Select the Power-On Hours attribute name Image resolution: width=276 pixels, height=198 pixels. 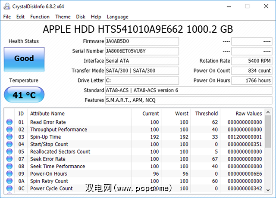(49, 174)
